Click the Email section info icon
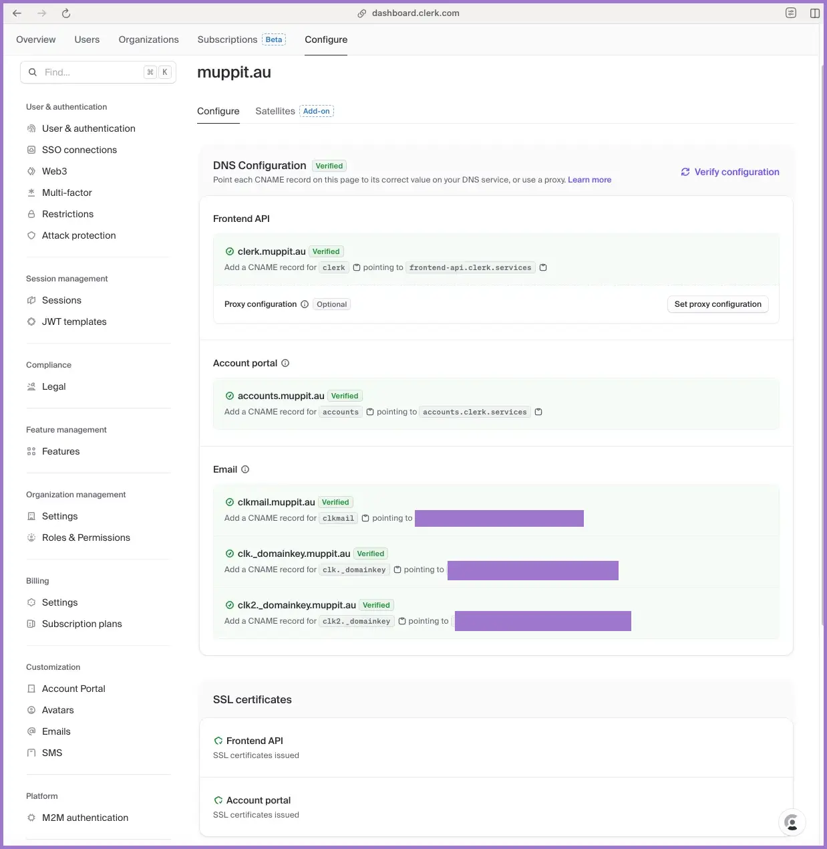827x849 pixels. point(245,469)
